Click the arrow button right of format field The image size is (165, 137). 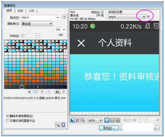tap(65, 17)
